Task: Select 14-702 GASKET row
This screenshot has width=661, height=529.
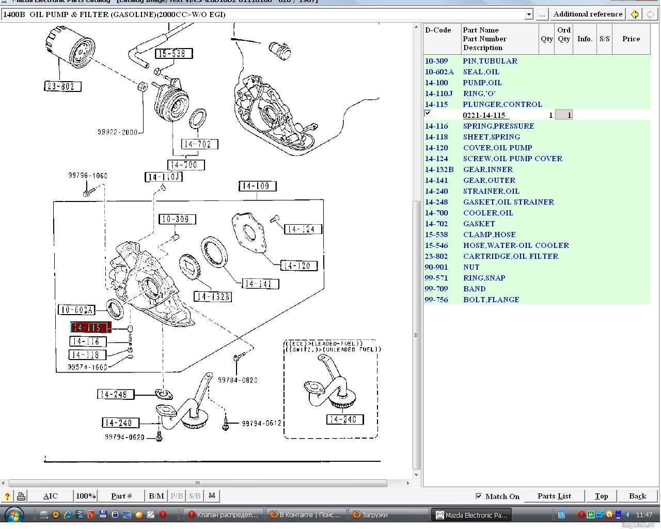Action: pyautogui.click(x=537, y=224)
